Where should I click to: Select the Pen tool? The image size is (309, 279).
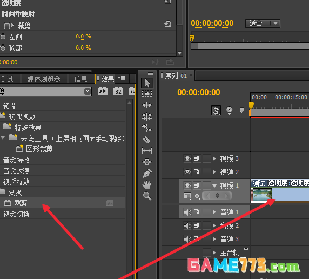coord(147,173)
